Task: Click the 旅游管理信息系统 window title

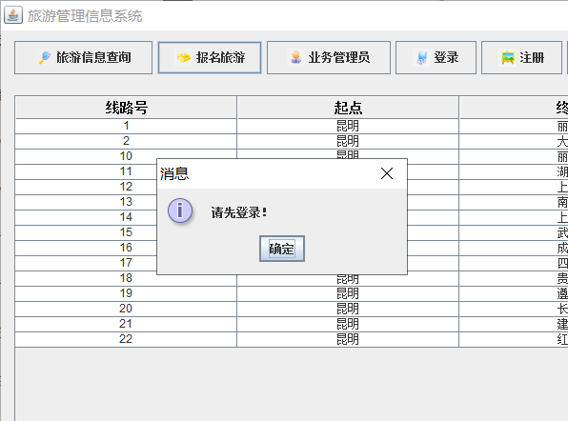Action: (x=85, y=16)
